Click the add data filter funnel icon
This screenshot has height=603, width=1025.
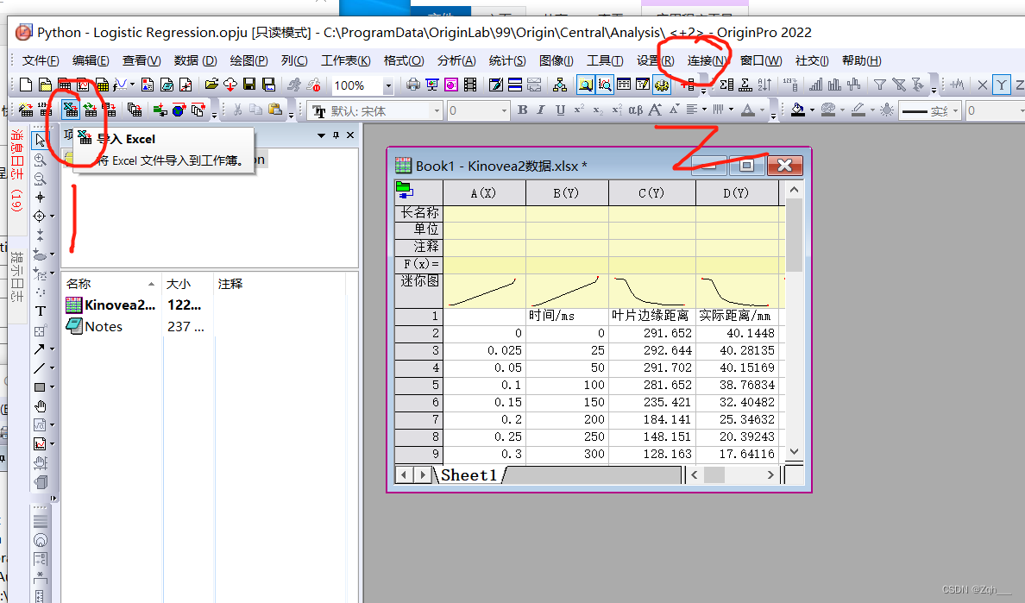click(x=880, y=85)
